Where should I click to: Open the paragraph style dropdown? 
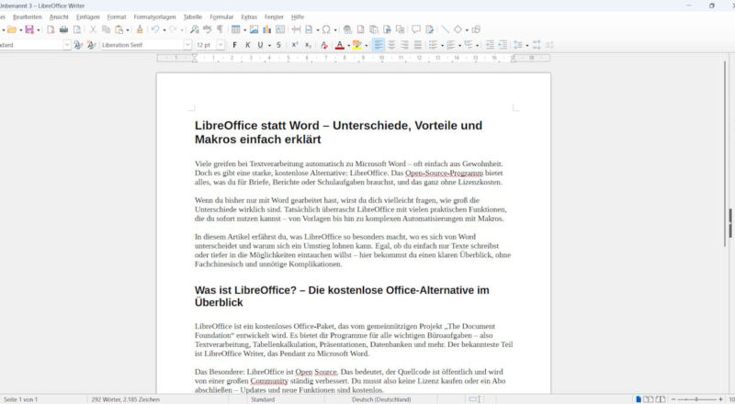coord(66,45)
